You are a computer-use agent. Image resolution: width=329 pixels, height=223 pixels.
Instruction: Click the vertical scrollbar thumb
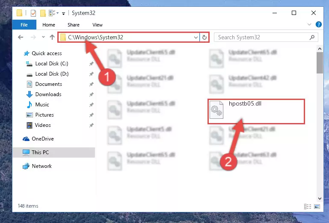(320, 63)
